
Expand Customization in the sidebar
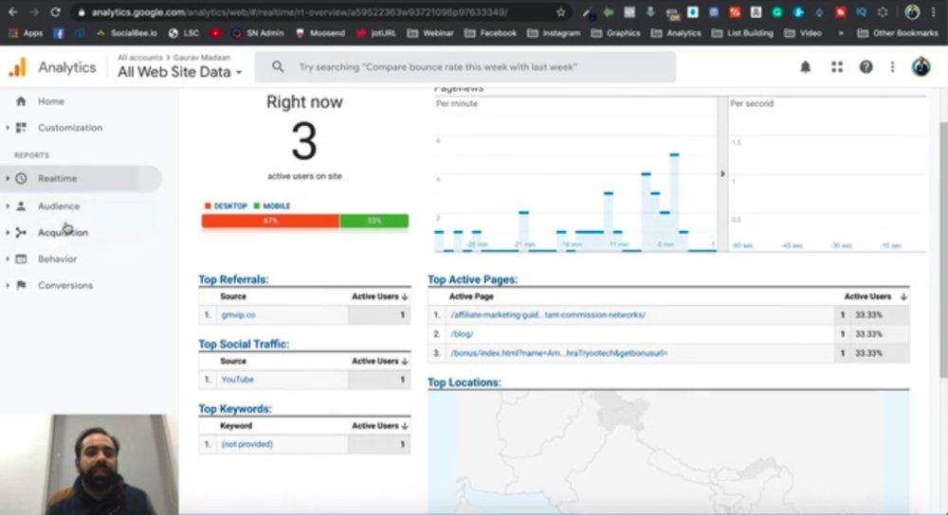[69, 128]
